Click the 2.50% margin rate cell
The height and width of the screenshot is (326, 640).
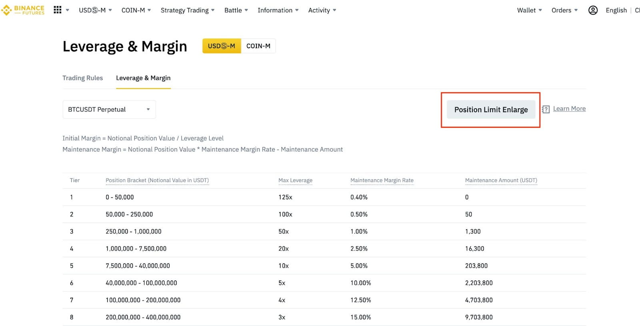point(359,249)
